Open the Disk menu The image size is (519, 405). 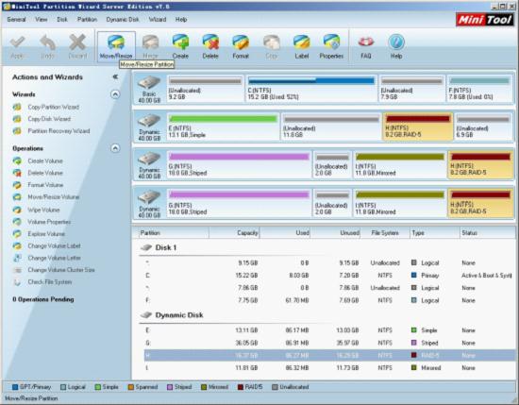pyautogui.click(x=62, y=20)
